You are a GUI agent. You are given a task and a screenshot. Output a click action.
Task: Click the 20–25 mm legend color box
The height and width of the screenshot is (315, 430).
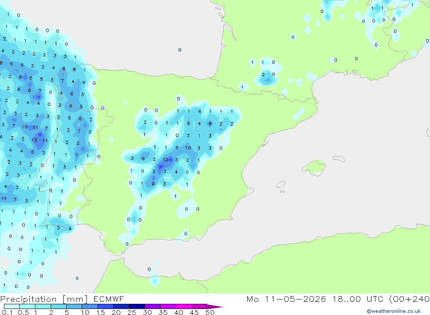click(x=121, y=306)
